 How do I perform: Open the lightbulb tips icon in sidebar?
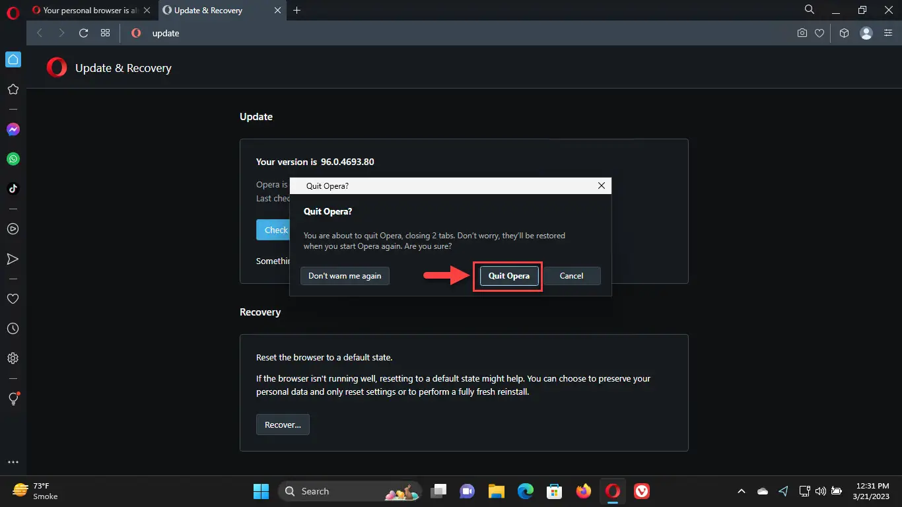(x=13, y=399)
